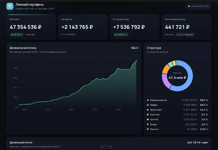
Task: Click the 59,0 % share value
Action: click(x=204, y=100)
